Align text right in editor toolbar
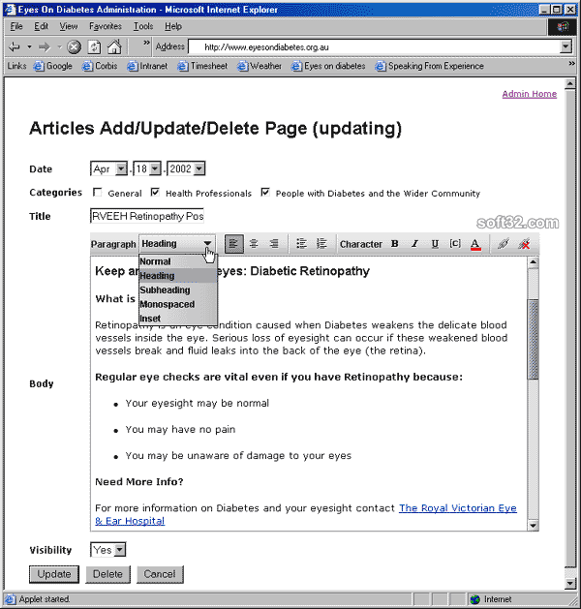The width and height of the screenshot is (581, 609). tap(274, 244)
